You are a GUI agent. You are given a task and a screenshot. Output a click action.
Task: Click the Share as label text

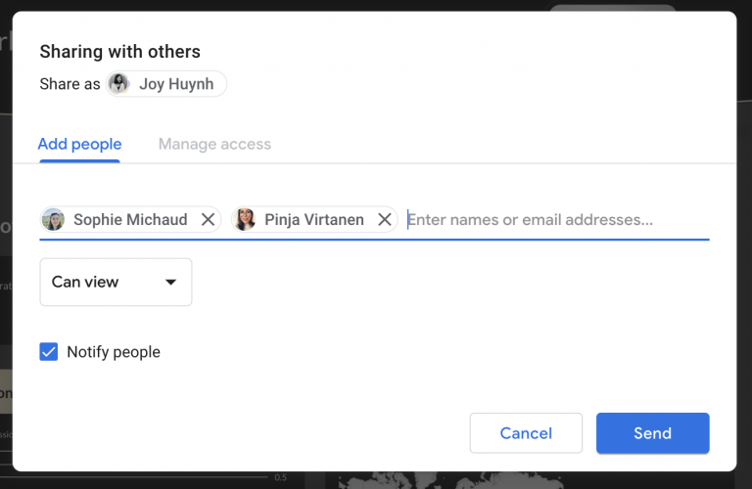point(70,84)
